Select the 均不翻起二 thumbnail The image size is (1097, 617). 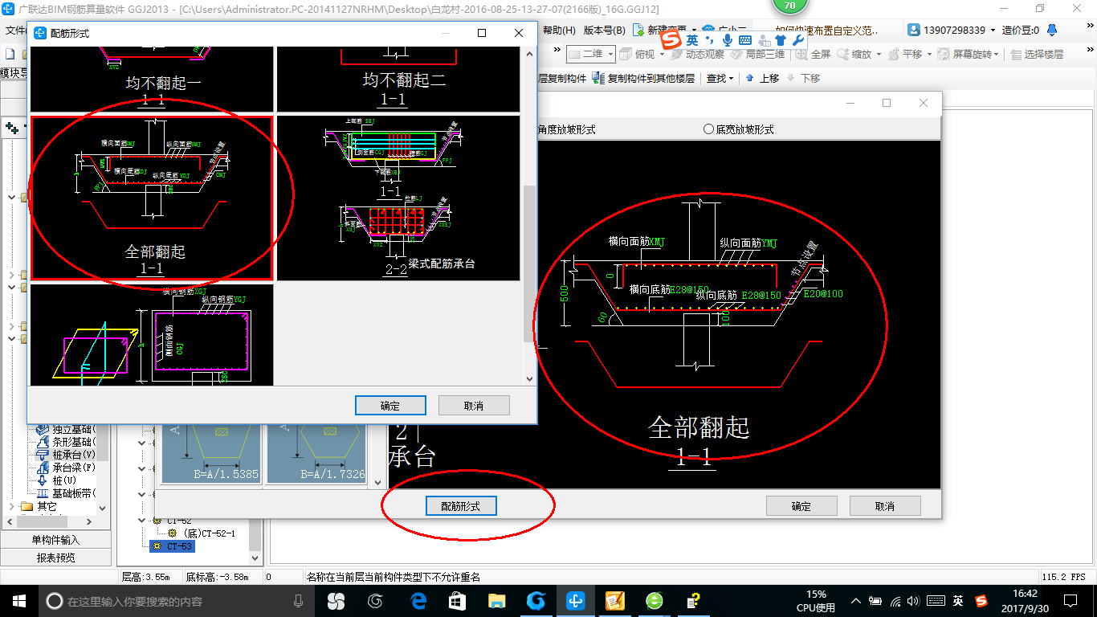tap(398, 80)
